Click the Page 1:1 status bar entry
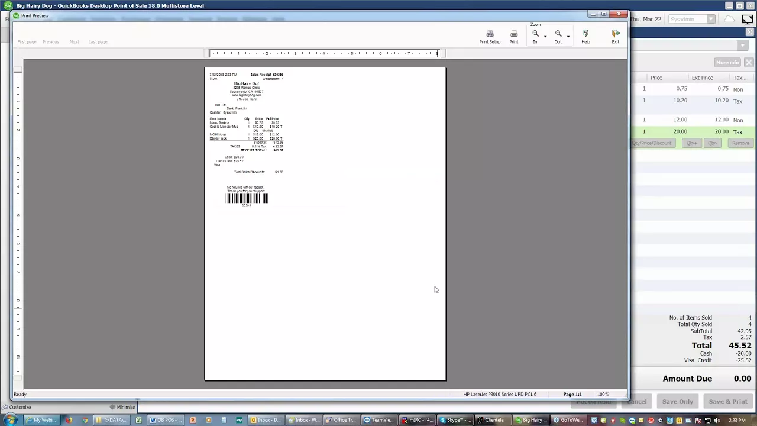 coord(572,394)
